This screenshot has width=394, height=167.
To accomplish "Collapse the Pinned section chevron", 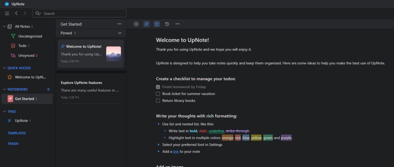I will [x=120, y=33].
